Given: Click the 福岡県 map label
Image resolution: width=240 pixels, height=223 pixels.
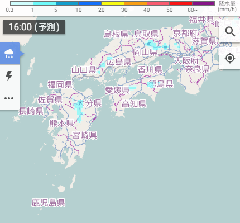Looking at the screenshot, I should 60,84.
